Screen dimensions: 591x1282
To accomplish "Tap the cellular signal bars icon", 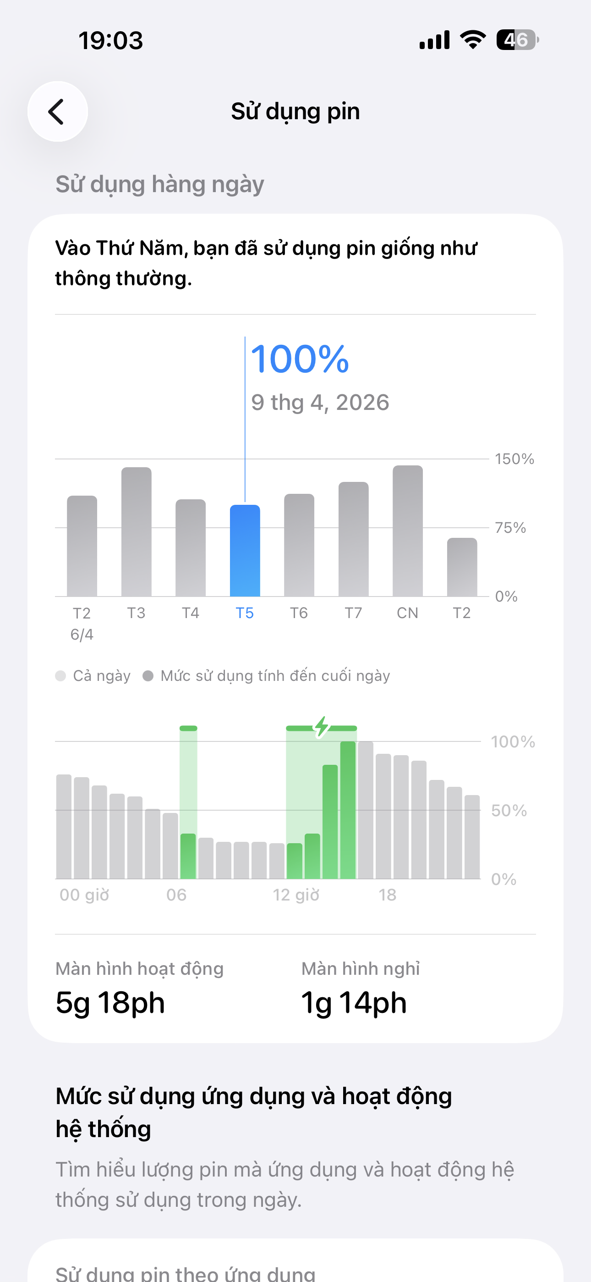I will pos(434,40).
